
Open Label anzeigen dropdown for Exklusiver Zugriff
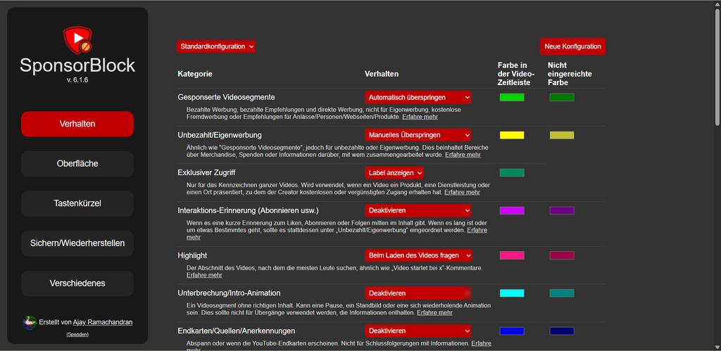pos(394,173)
